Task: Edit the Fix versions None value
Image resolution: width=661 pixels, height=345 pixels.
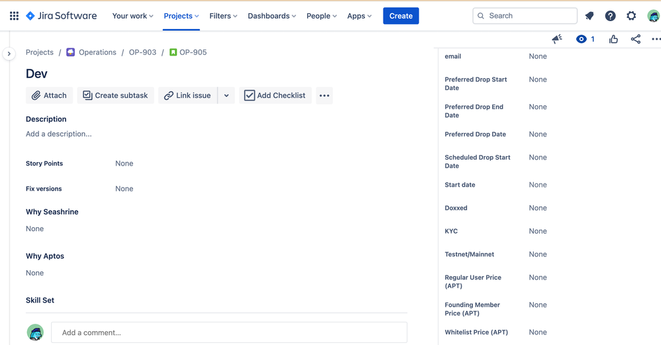Action: (125, 189)
